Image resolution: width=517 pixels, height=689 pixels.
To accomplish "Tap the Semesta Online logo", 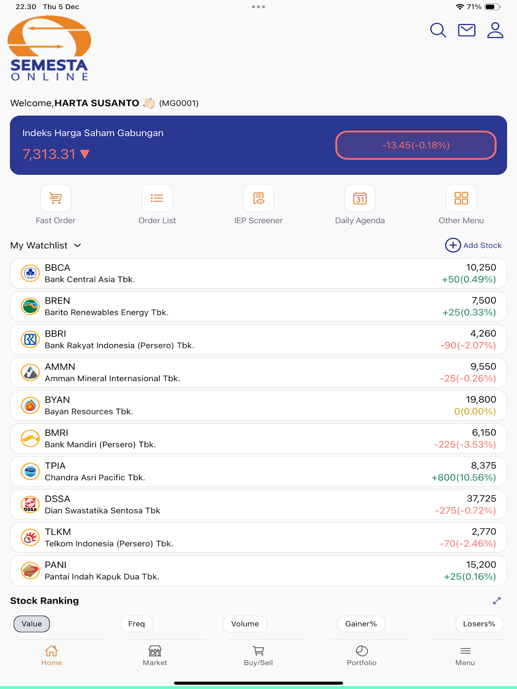I will pos(49,48).
